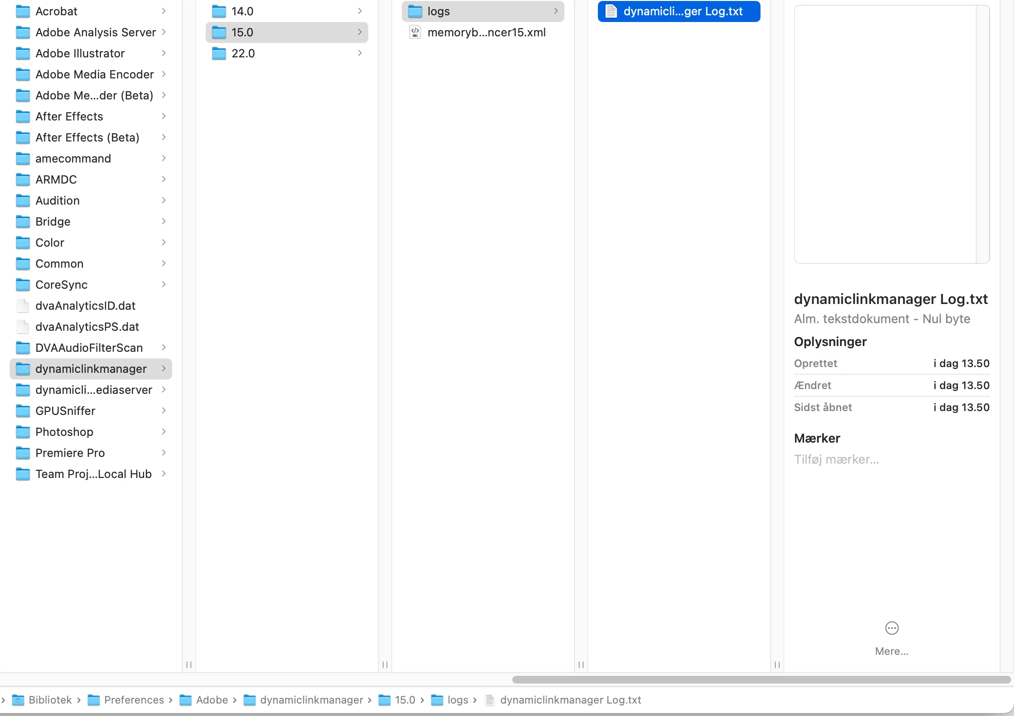Click the Tilføj mærker tags field
Image resolution: width=1014 pixels, height=716 pixels.
836,460
